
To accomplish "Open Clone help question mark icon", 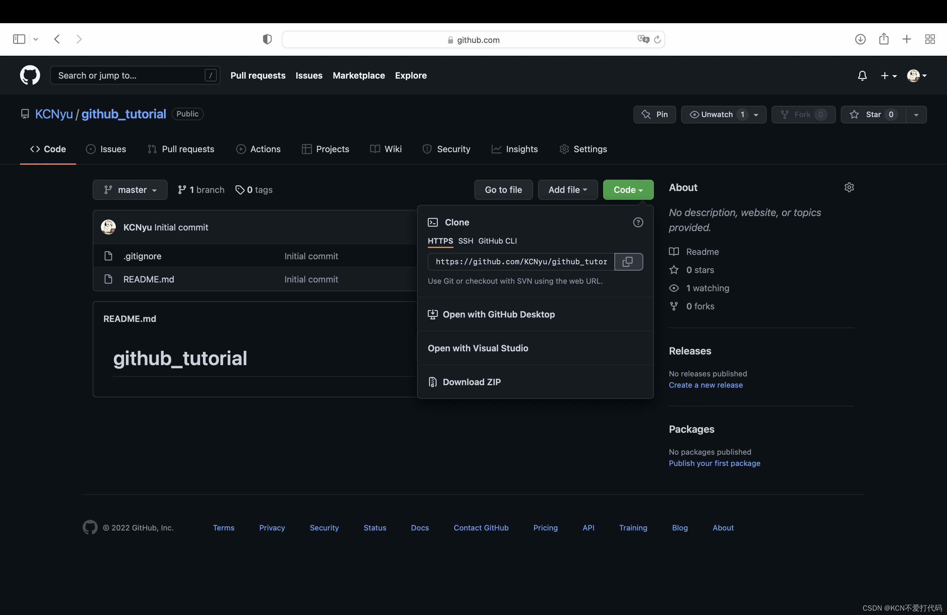I will pyautogui.click(x=638, y=222).
